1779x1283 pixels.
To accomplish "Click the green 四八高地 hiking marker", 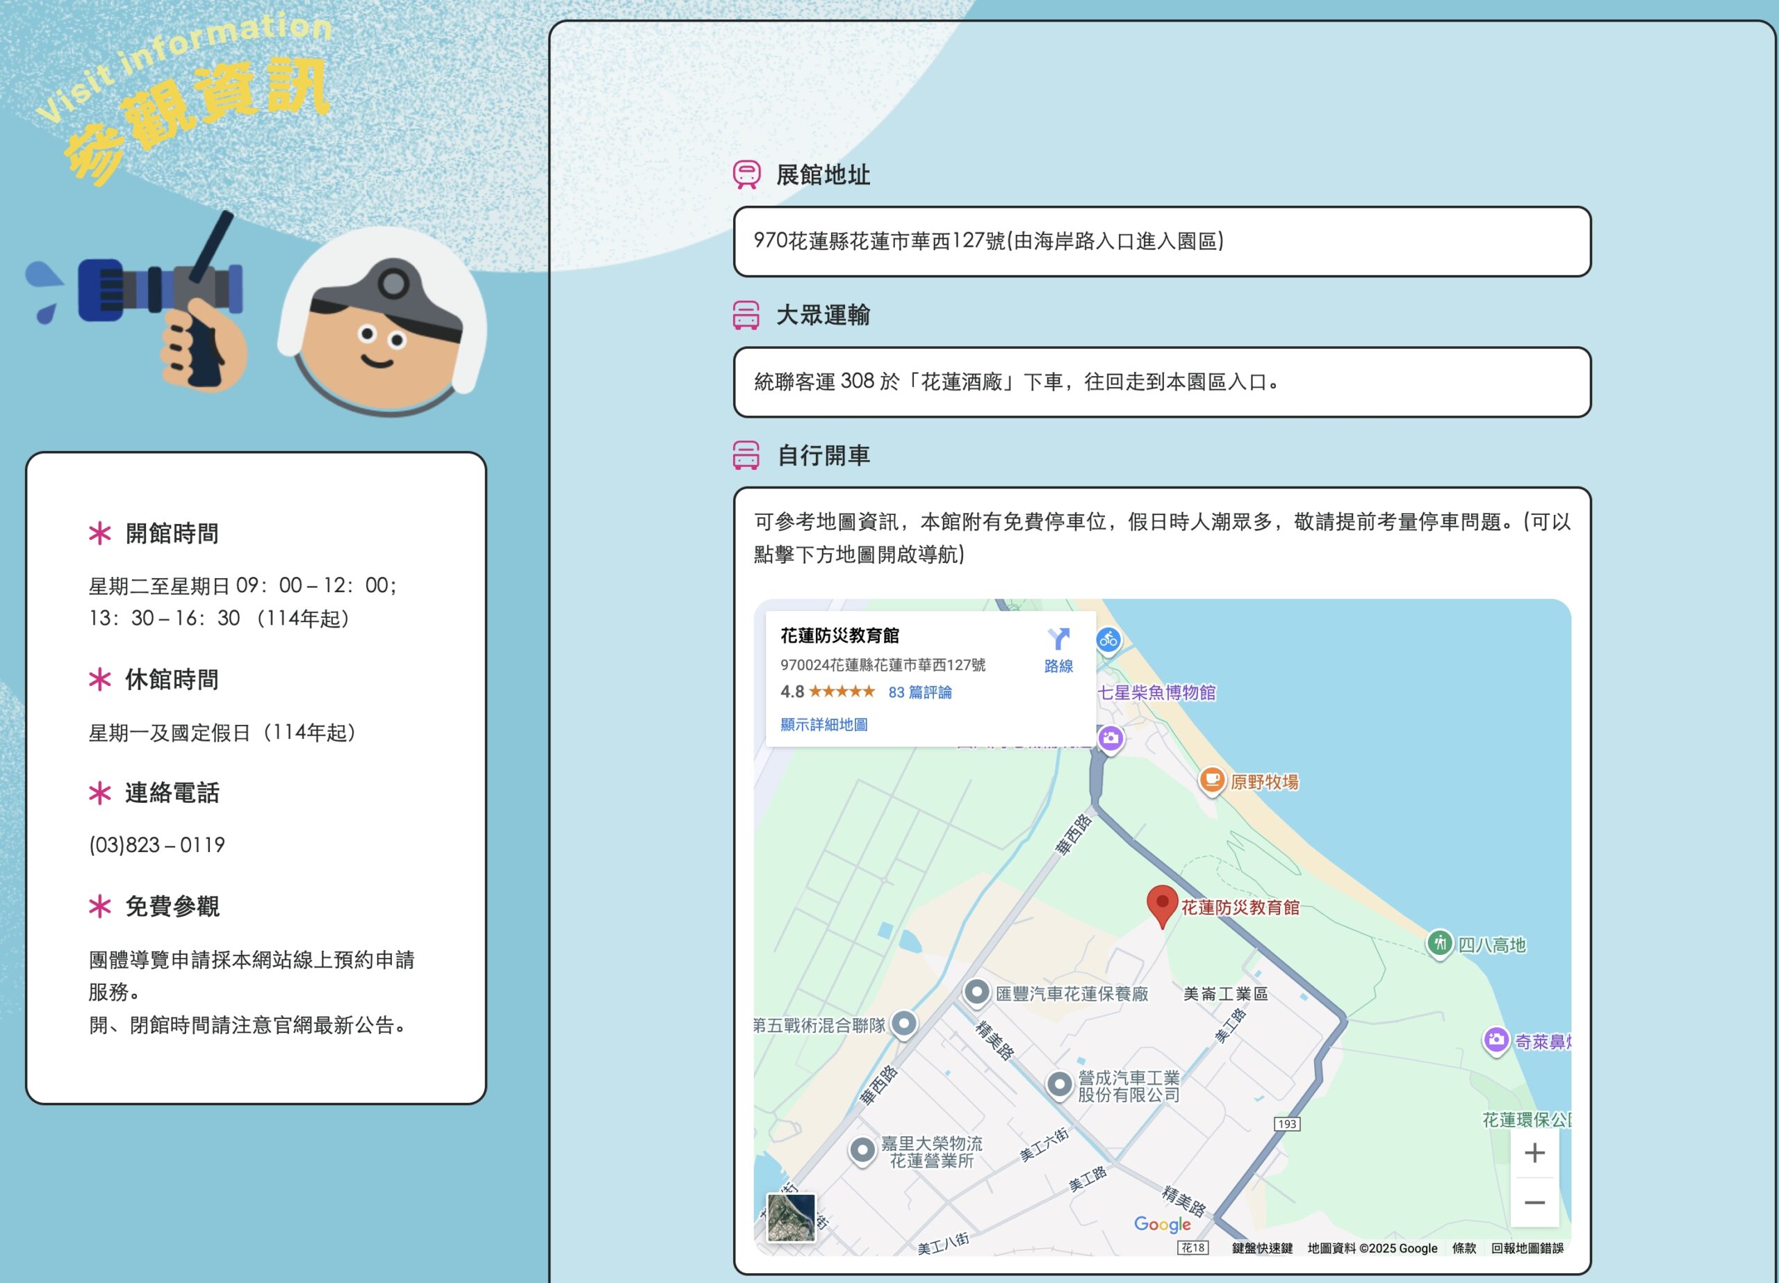I will (1439, 944).
